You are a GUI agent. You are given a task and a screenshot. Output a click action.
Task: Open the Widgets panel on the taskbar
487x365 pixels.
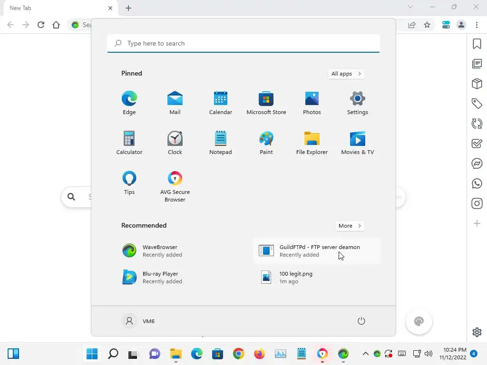[x=13, y=354]
